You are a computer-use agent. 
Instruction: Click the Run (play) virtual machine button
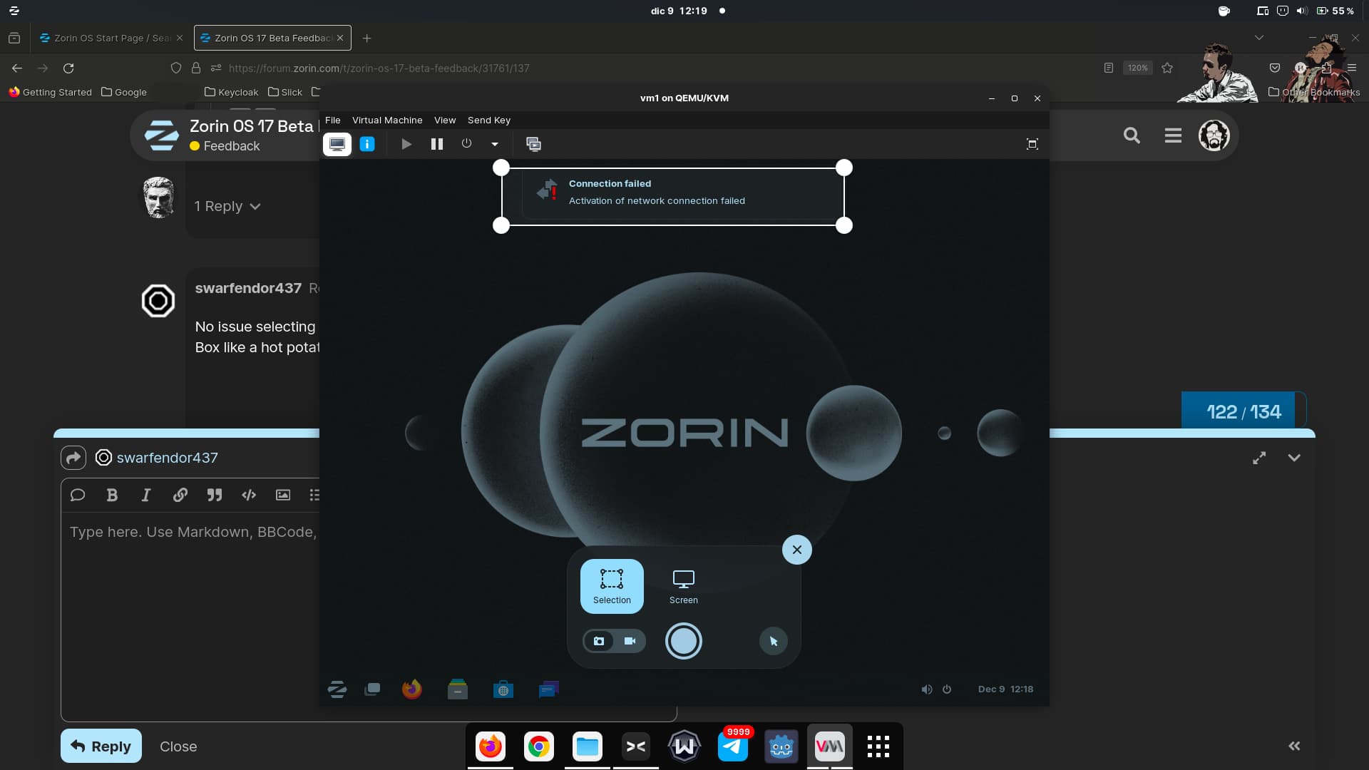point(406,144)
